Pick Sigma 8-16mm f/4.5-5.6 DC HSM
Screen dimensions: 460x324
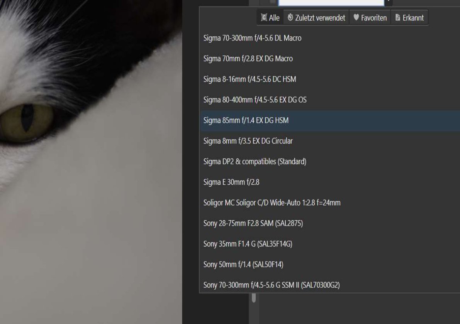(330, 79)
